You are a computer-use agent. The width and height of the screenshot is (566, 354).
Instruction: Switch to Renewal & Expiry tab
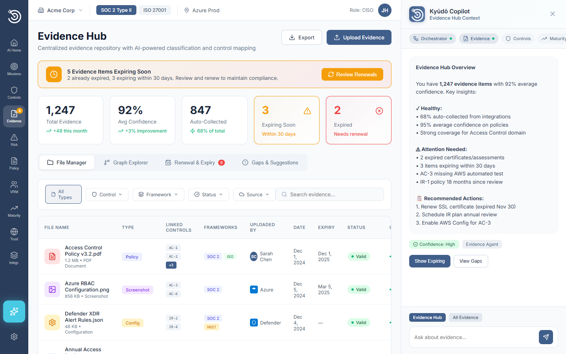point(195,162)
